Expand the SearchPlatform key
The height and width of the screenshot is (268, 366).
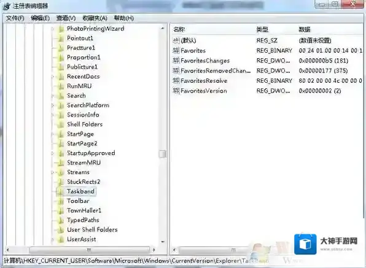tap(53, 105)
